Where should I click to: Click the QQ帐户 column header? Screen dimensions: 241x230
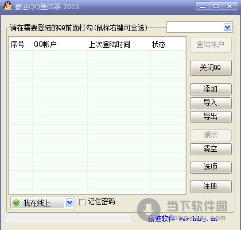[x=60, y=44]
